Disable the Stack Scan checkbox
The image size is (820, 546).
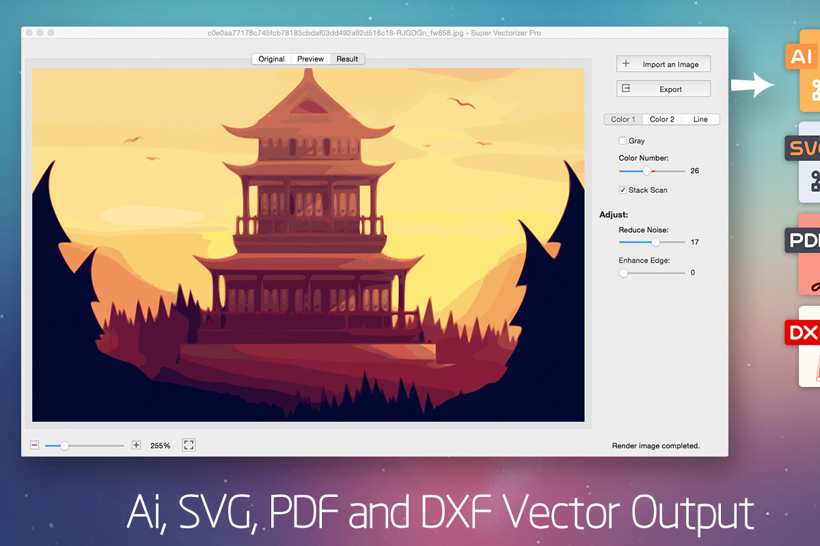[623, 190]
